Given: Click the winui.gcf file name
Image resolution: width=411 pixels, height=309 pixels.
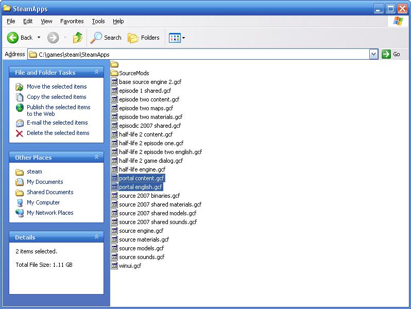Looking at the screenshot, I should (130, 266).
